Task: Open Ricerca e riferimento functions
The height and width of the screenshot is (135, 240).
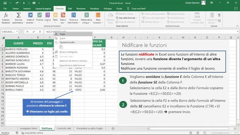Action: (73, 18)
